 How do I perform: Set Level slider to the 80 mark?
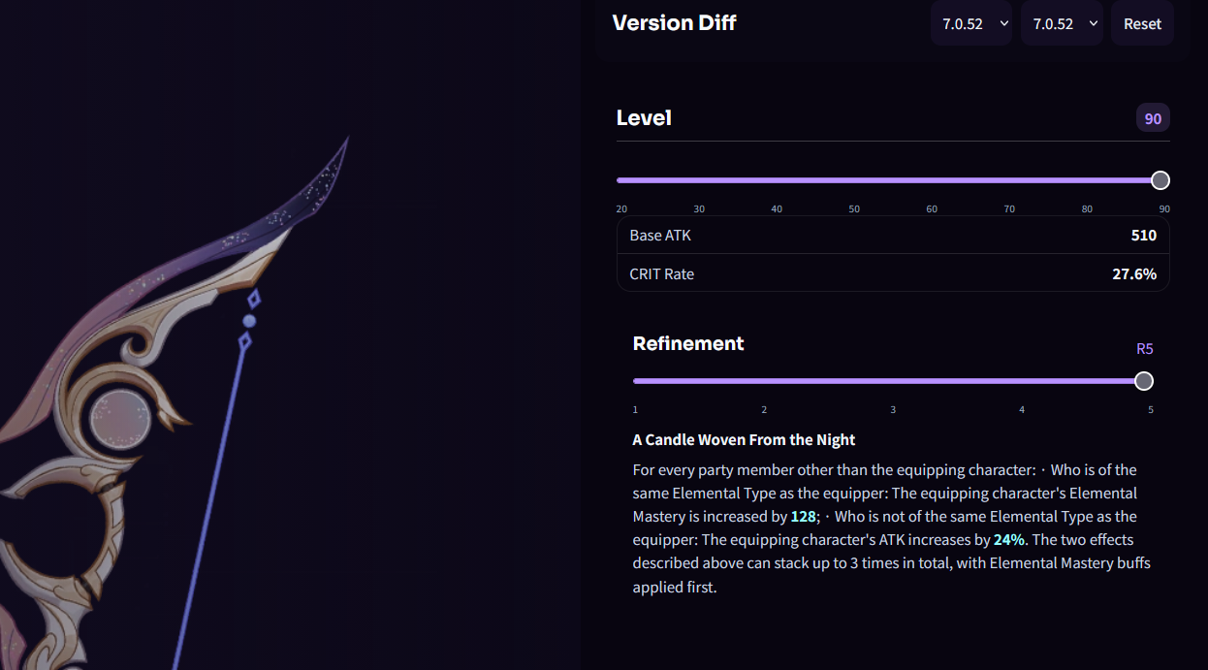[x=1087, y=180]
